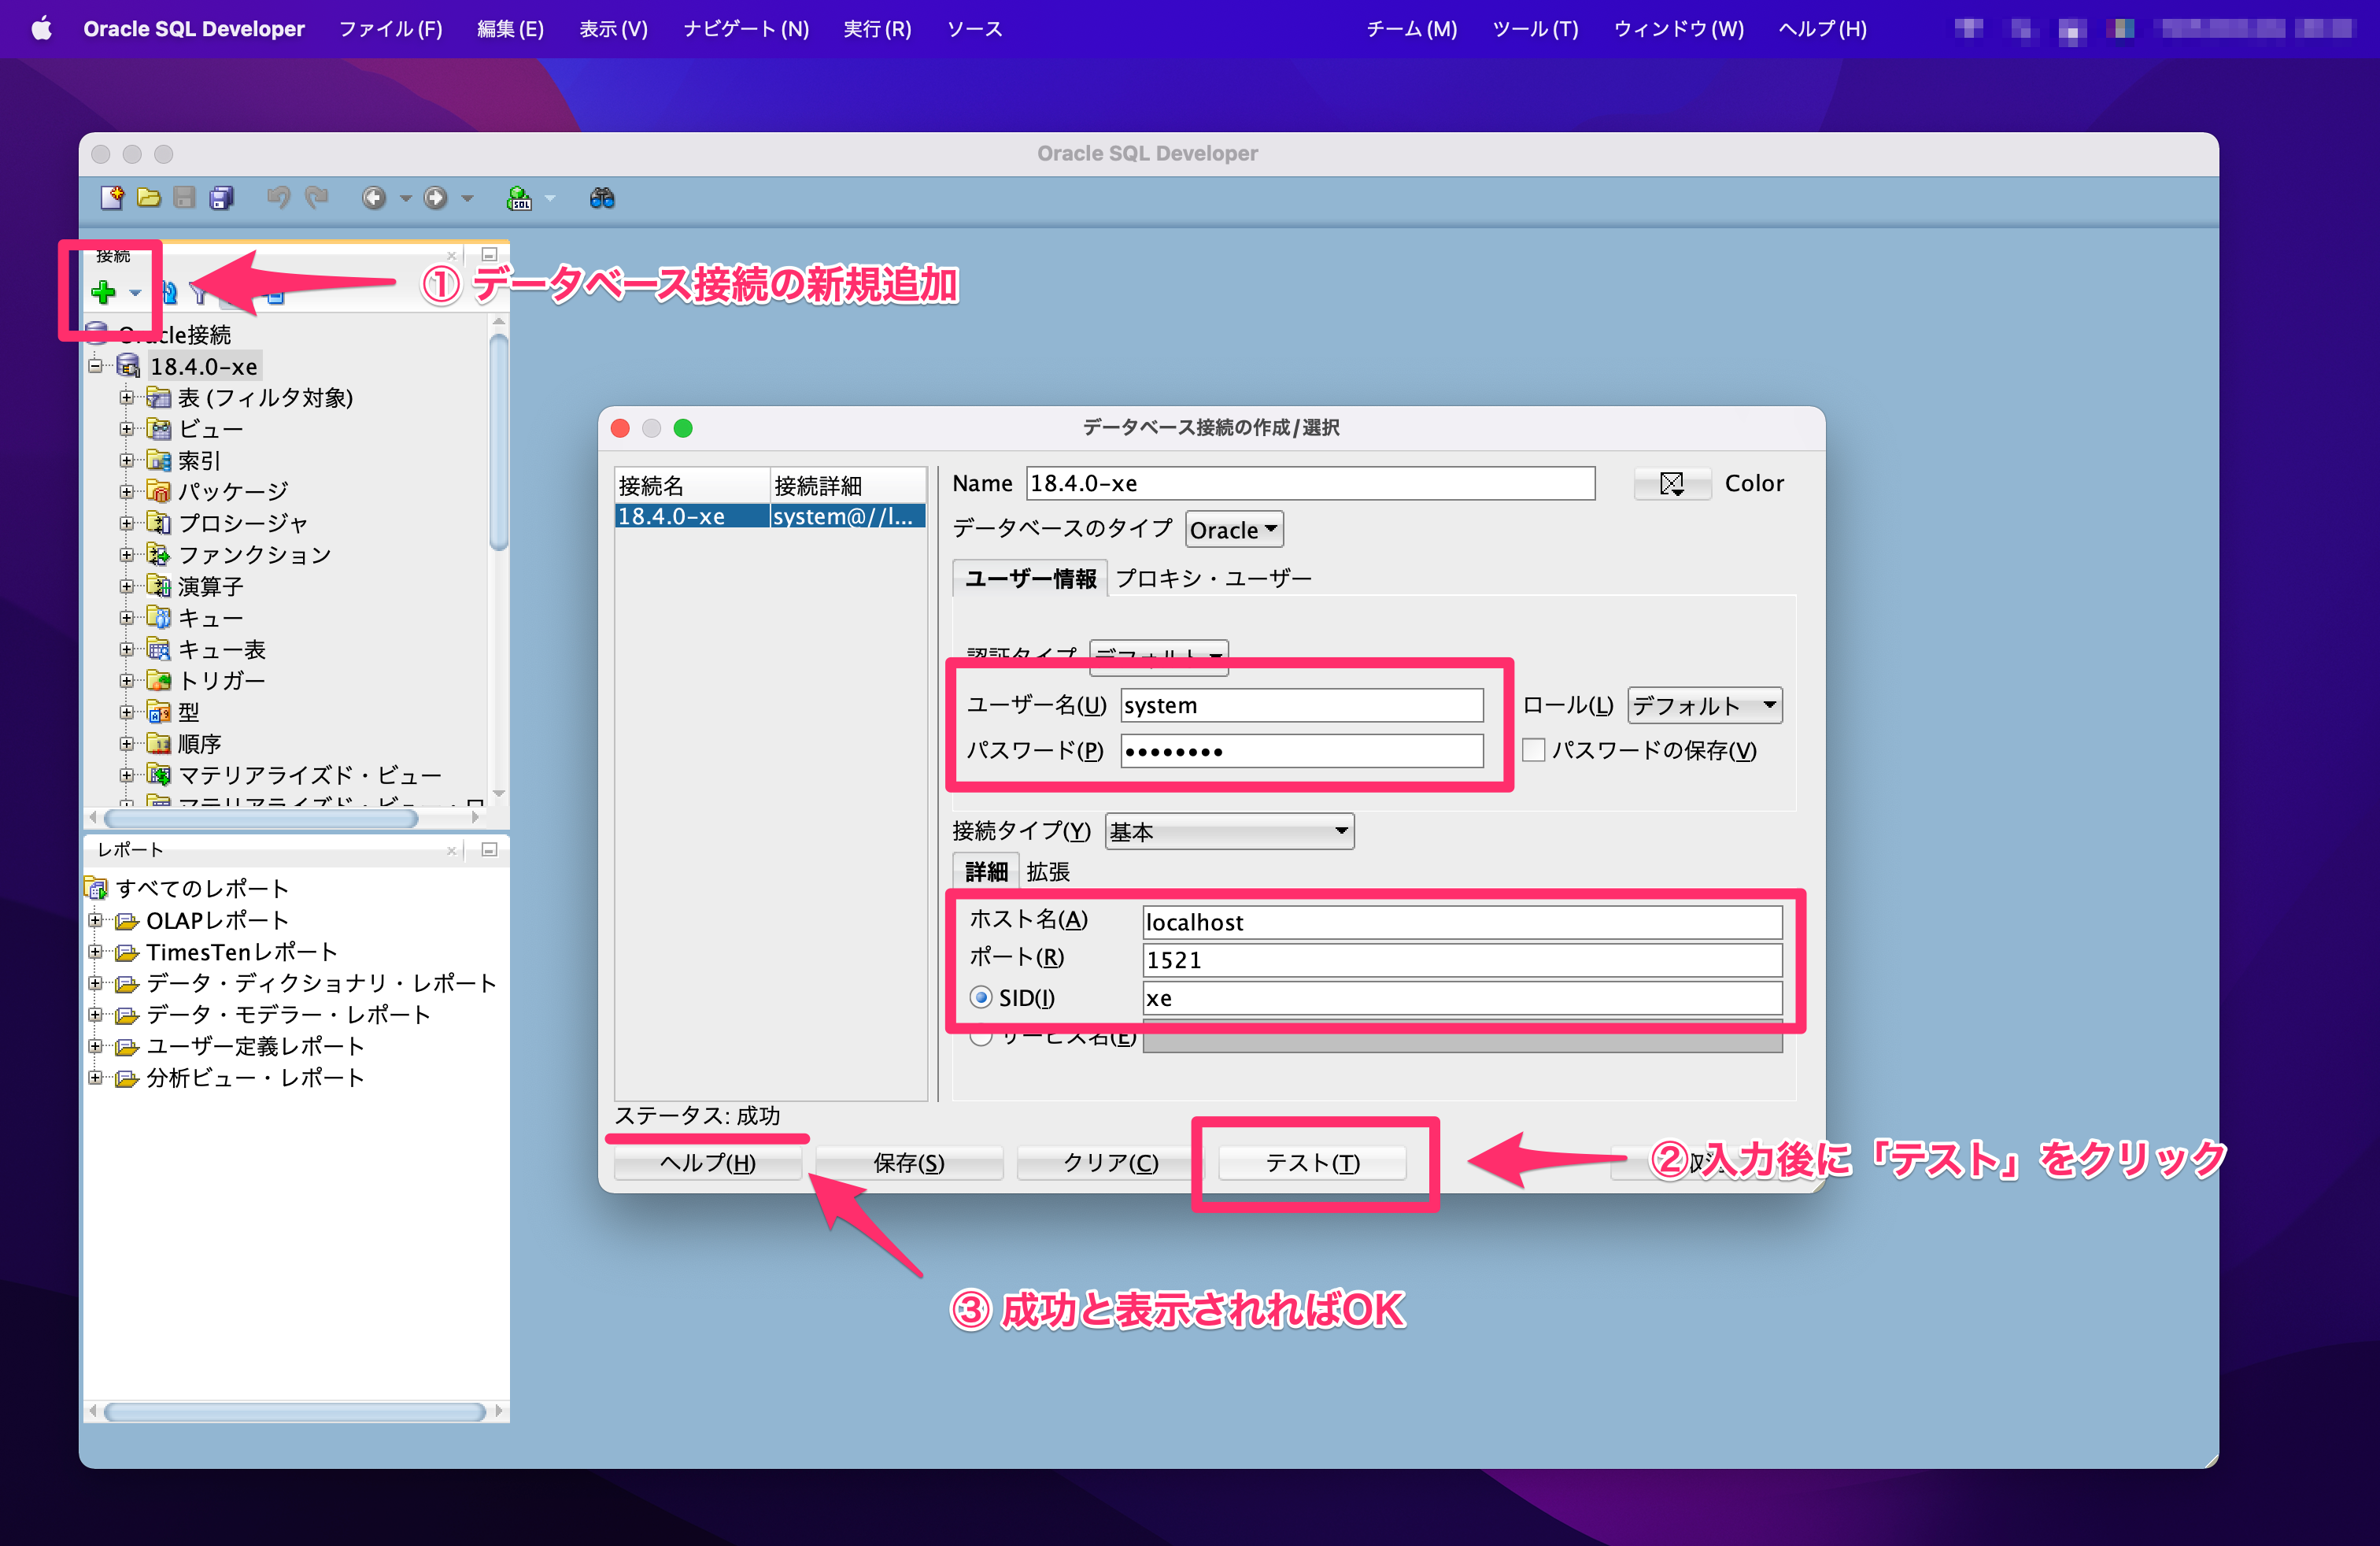Select the サービス名 radio button
The height and width of the screenshot is (1546, 2380).
click(981, 1037)
